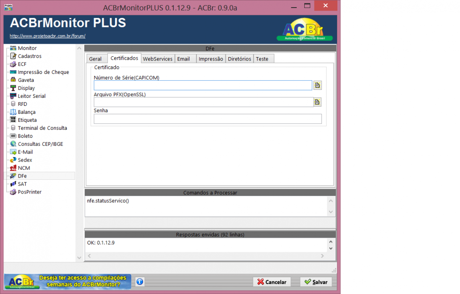Image resolution: width=460 pixels, height=294 pixels.
Task: Focus the Número de Série (CAPICOM) field
Action: (203, 85)
